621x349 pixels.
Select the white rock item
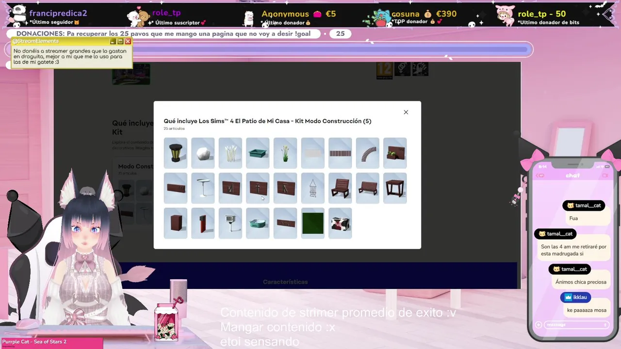(203, 153)
